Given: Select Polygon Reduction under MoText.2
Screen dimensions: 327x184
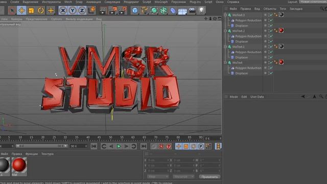Looking at the screenshot, I should [x=248, y=36].
